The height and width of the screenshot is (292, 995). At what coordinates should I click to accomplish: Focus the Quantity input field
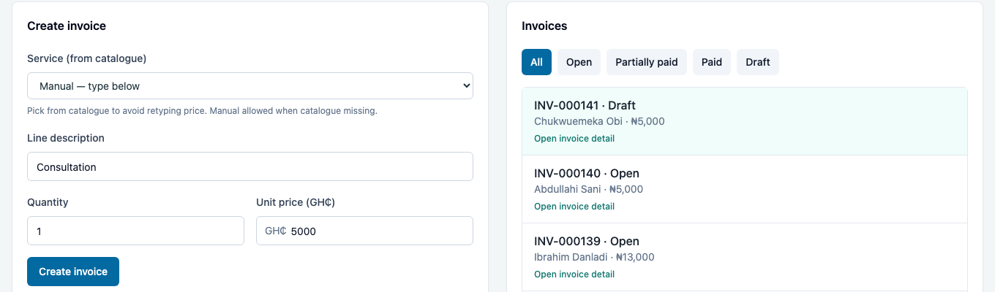(135, 231)
